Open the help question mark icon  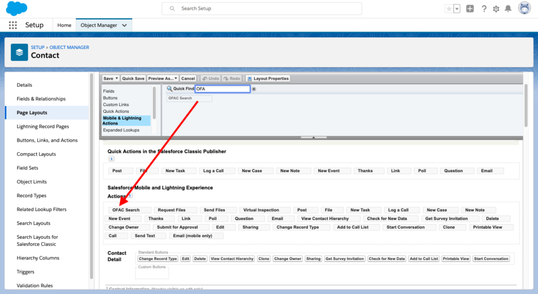coord(484,9)
